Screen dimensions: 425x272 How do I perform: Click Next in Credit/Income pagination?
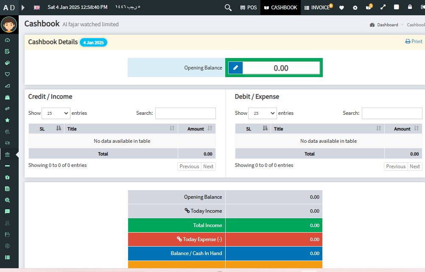[x=208, y=167]
